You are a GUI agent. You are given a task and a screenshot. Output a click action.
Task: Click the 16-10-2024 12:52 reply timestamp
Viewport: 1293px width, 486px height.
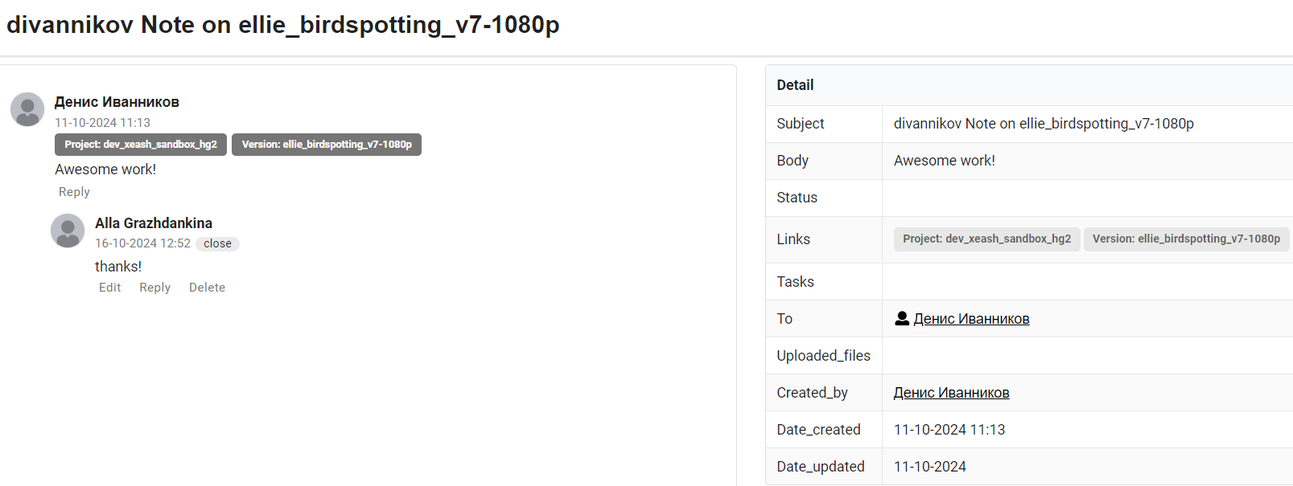point(142,243)
